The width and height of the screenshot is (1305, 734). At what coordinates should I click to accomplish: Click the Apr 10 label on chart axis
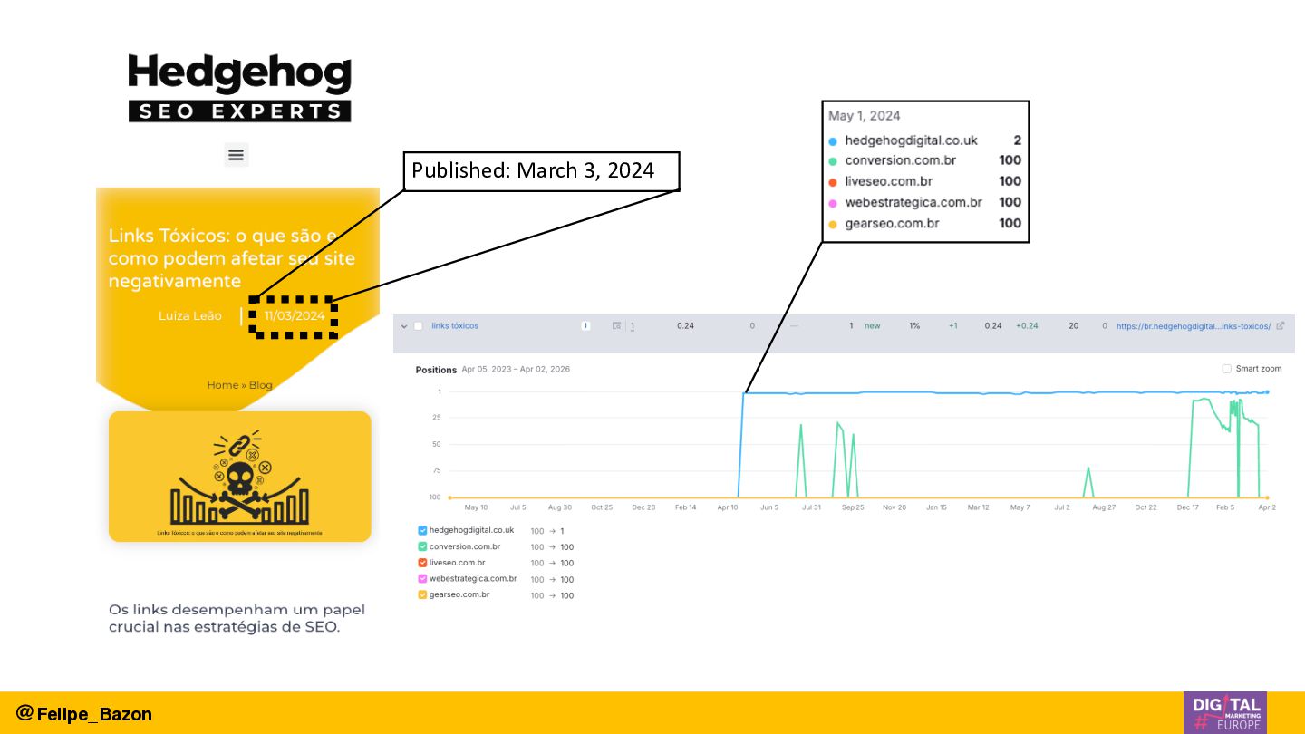728,507
